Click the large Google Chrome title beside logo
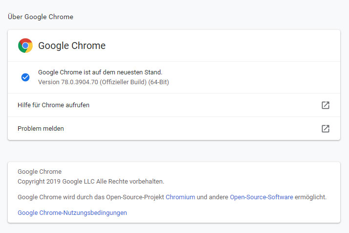 pyautogui.click(x=72, y=46)
